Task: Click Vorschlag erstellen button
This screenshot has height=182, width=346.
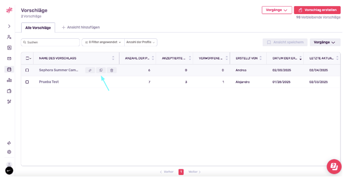Action: click(x=317, y=10)
